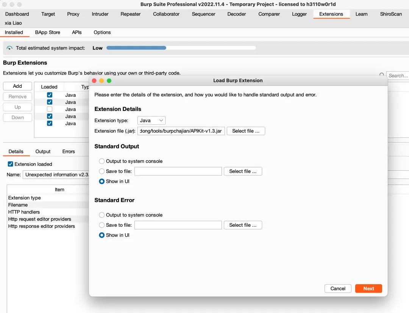Open the Options sub-tab

pyautogui.click(x=102, y=32)
